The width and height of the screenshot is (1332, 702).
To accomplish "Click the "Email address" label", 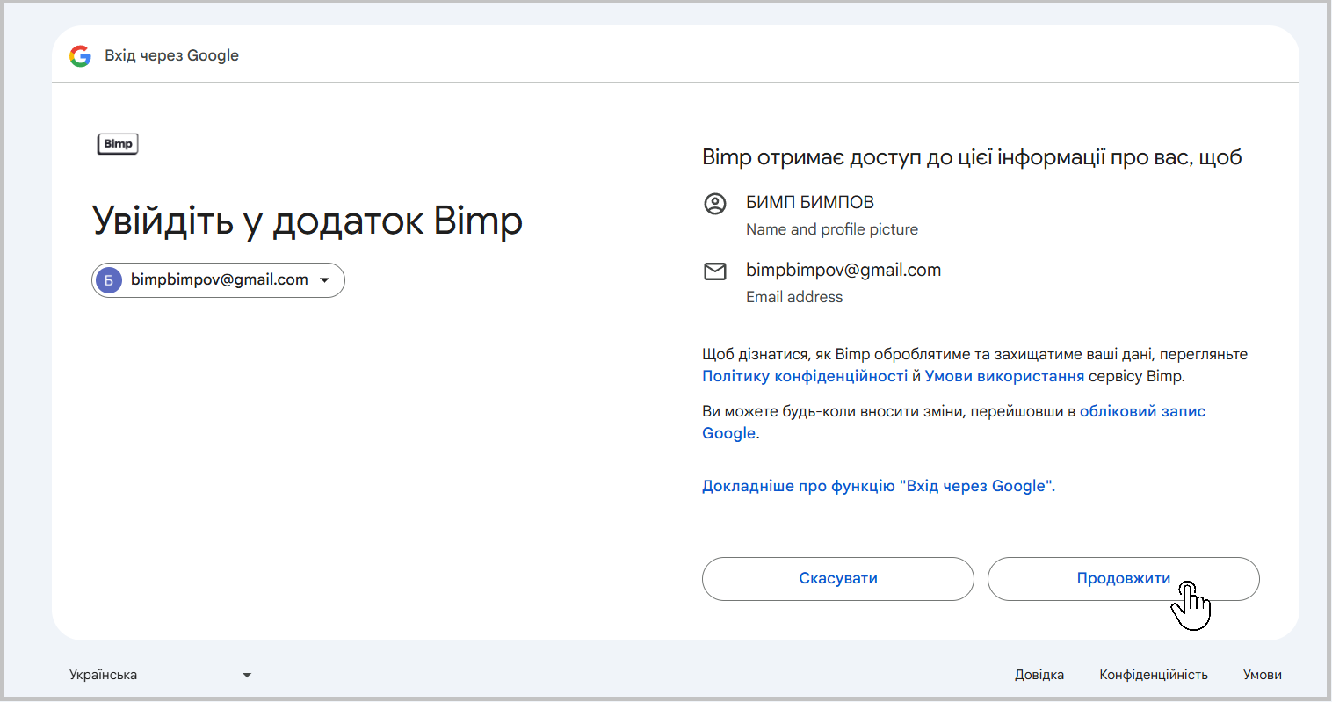I will click(794, 297).
